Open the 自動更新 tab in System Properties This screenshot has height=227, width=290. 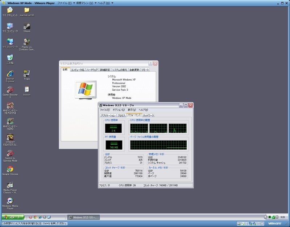(x=134, y=70)
